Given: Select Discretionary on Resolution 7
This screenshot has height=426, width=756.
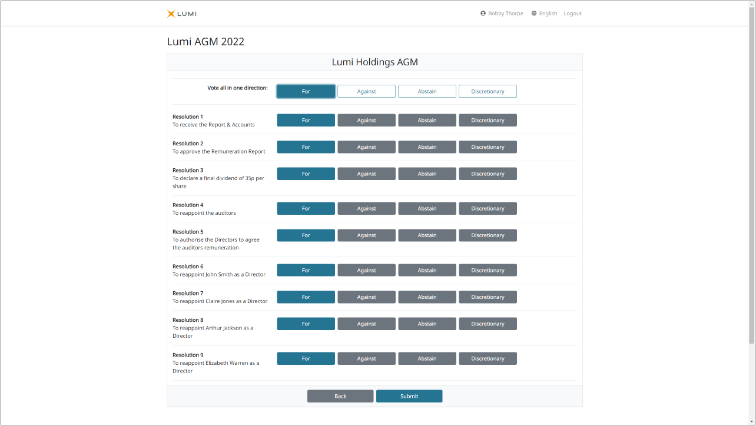Looking at the screenshot, I should (x=488, y=297).
